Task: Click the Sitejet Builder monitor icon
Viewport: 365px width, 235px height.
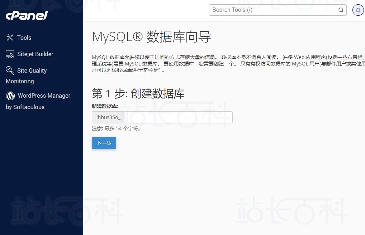Action: coord(10,54)
